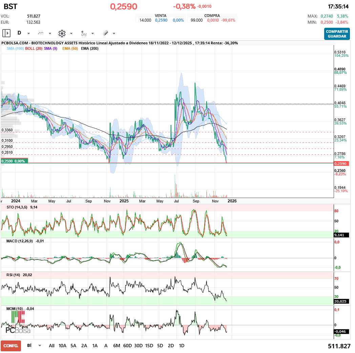
Task: Click the MOM (10) panel label
Action: point(15,309)
